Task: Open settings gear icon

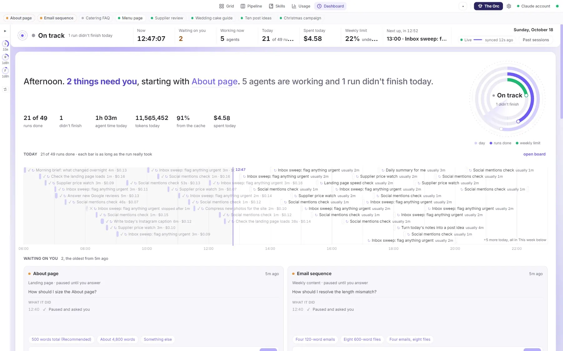Action: point(509,6)
